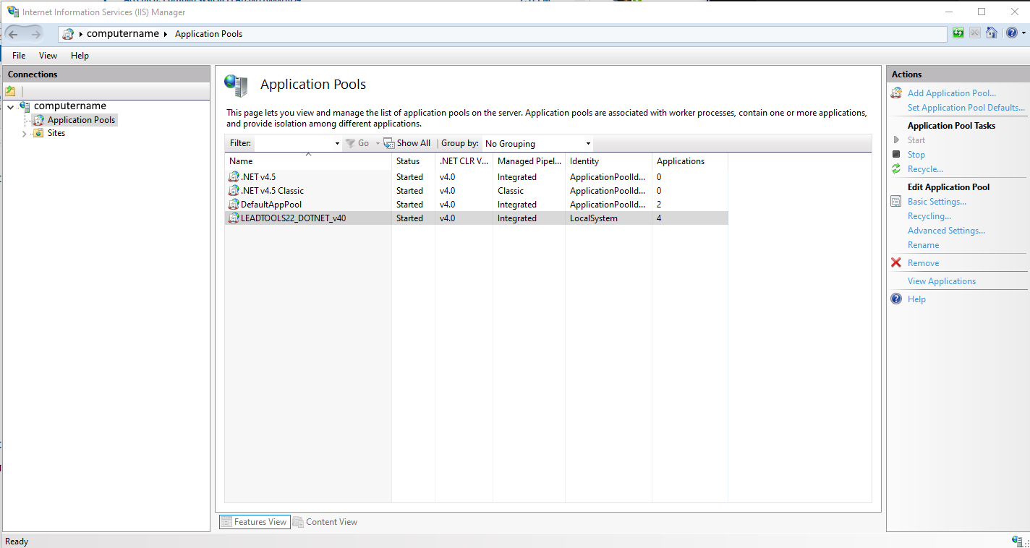Image resolution: width=1030 pixels, height=548 pixels.
Task: Click the Classic pipeline mode cell
Action: coord(511,191)
